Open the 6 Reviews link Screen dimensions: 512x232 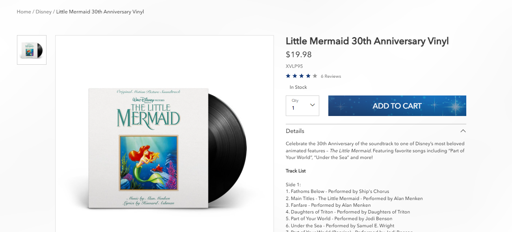pos(331,76)
